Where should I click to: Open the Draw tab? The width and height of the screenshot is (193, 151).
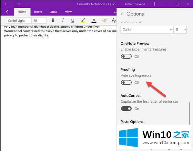pos(53,12)
